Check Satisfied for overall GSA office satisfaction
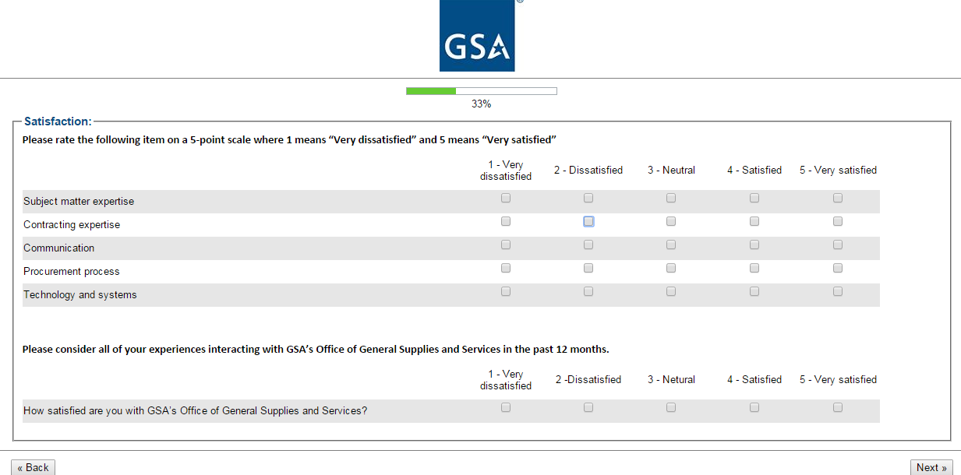This screenshot has width=961, height=475. click(754, 407)
